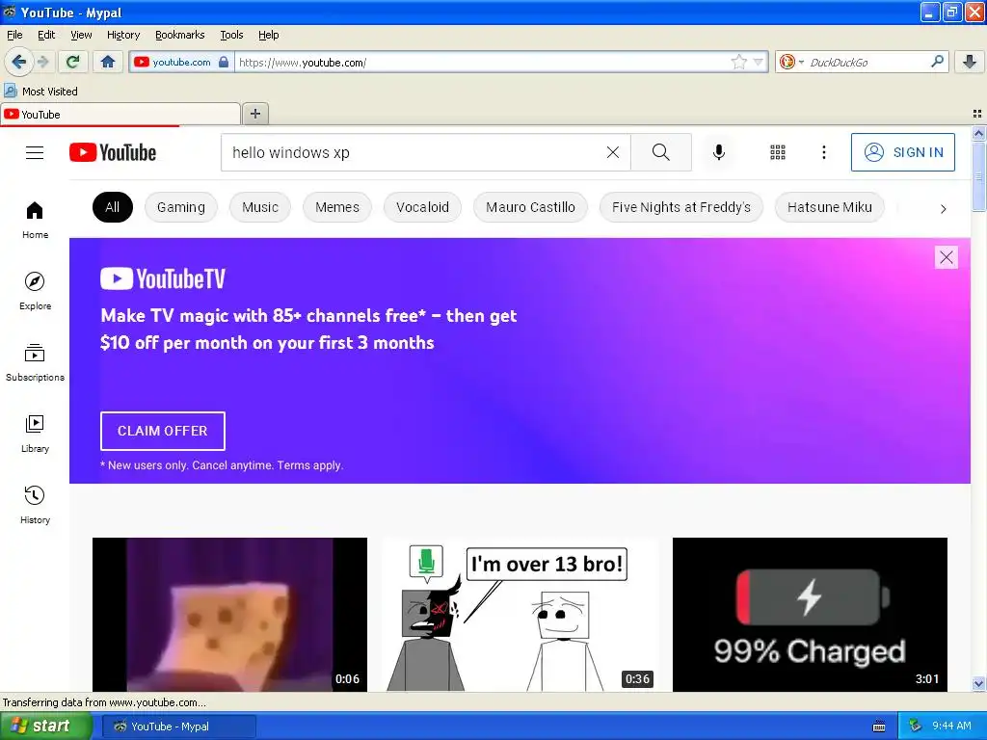Open the Bookmarks menu

point(180,35)
